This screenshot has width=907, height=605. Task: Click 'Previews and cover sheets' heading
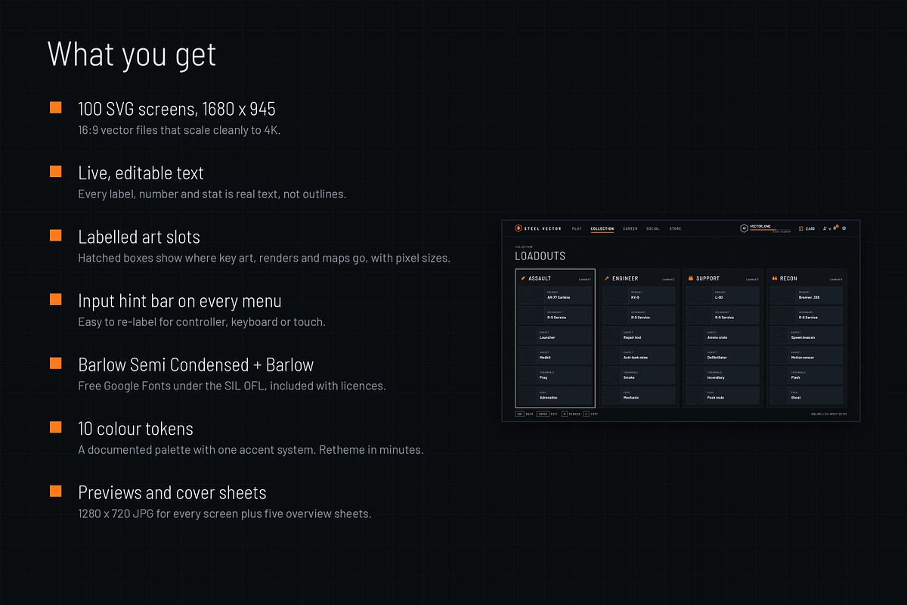(x=172, y=492)
